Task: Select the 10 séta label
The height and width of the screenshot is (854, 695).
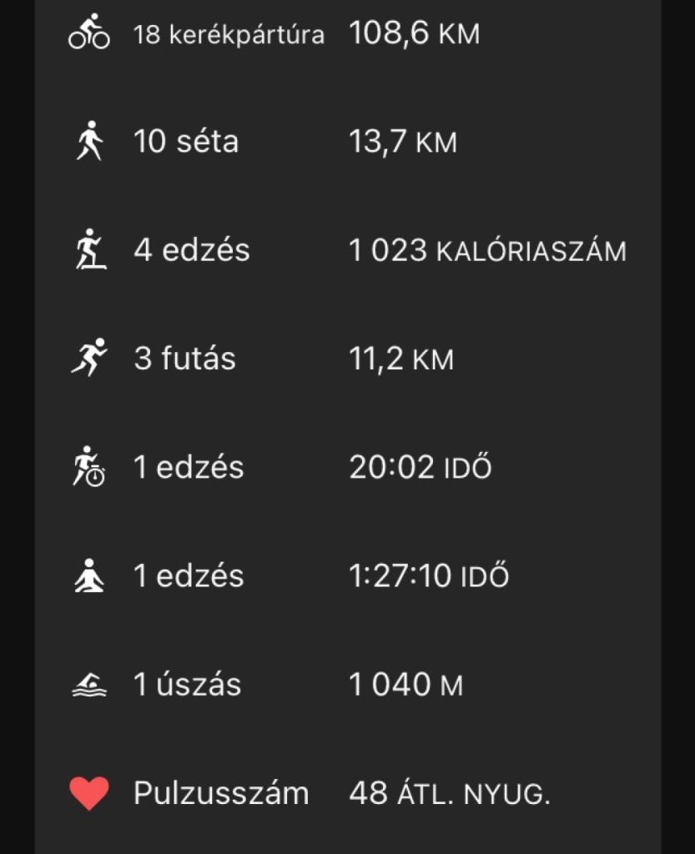Action: [x=186, y=142]
